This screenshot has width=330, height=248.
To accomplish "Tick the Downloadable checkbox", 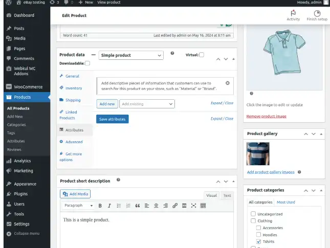I will tap(87, 63).
